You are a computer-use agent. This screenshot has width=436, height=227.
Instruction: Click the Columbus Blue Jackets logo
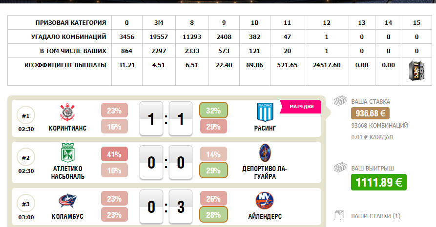click(67, 201)
